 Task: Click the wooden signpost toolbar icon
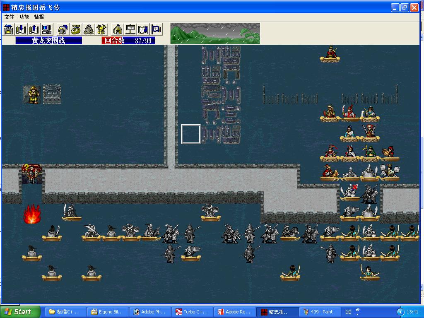pos(130,29)
